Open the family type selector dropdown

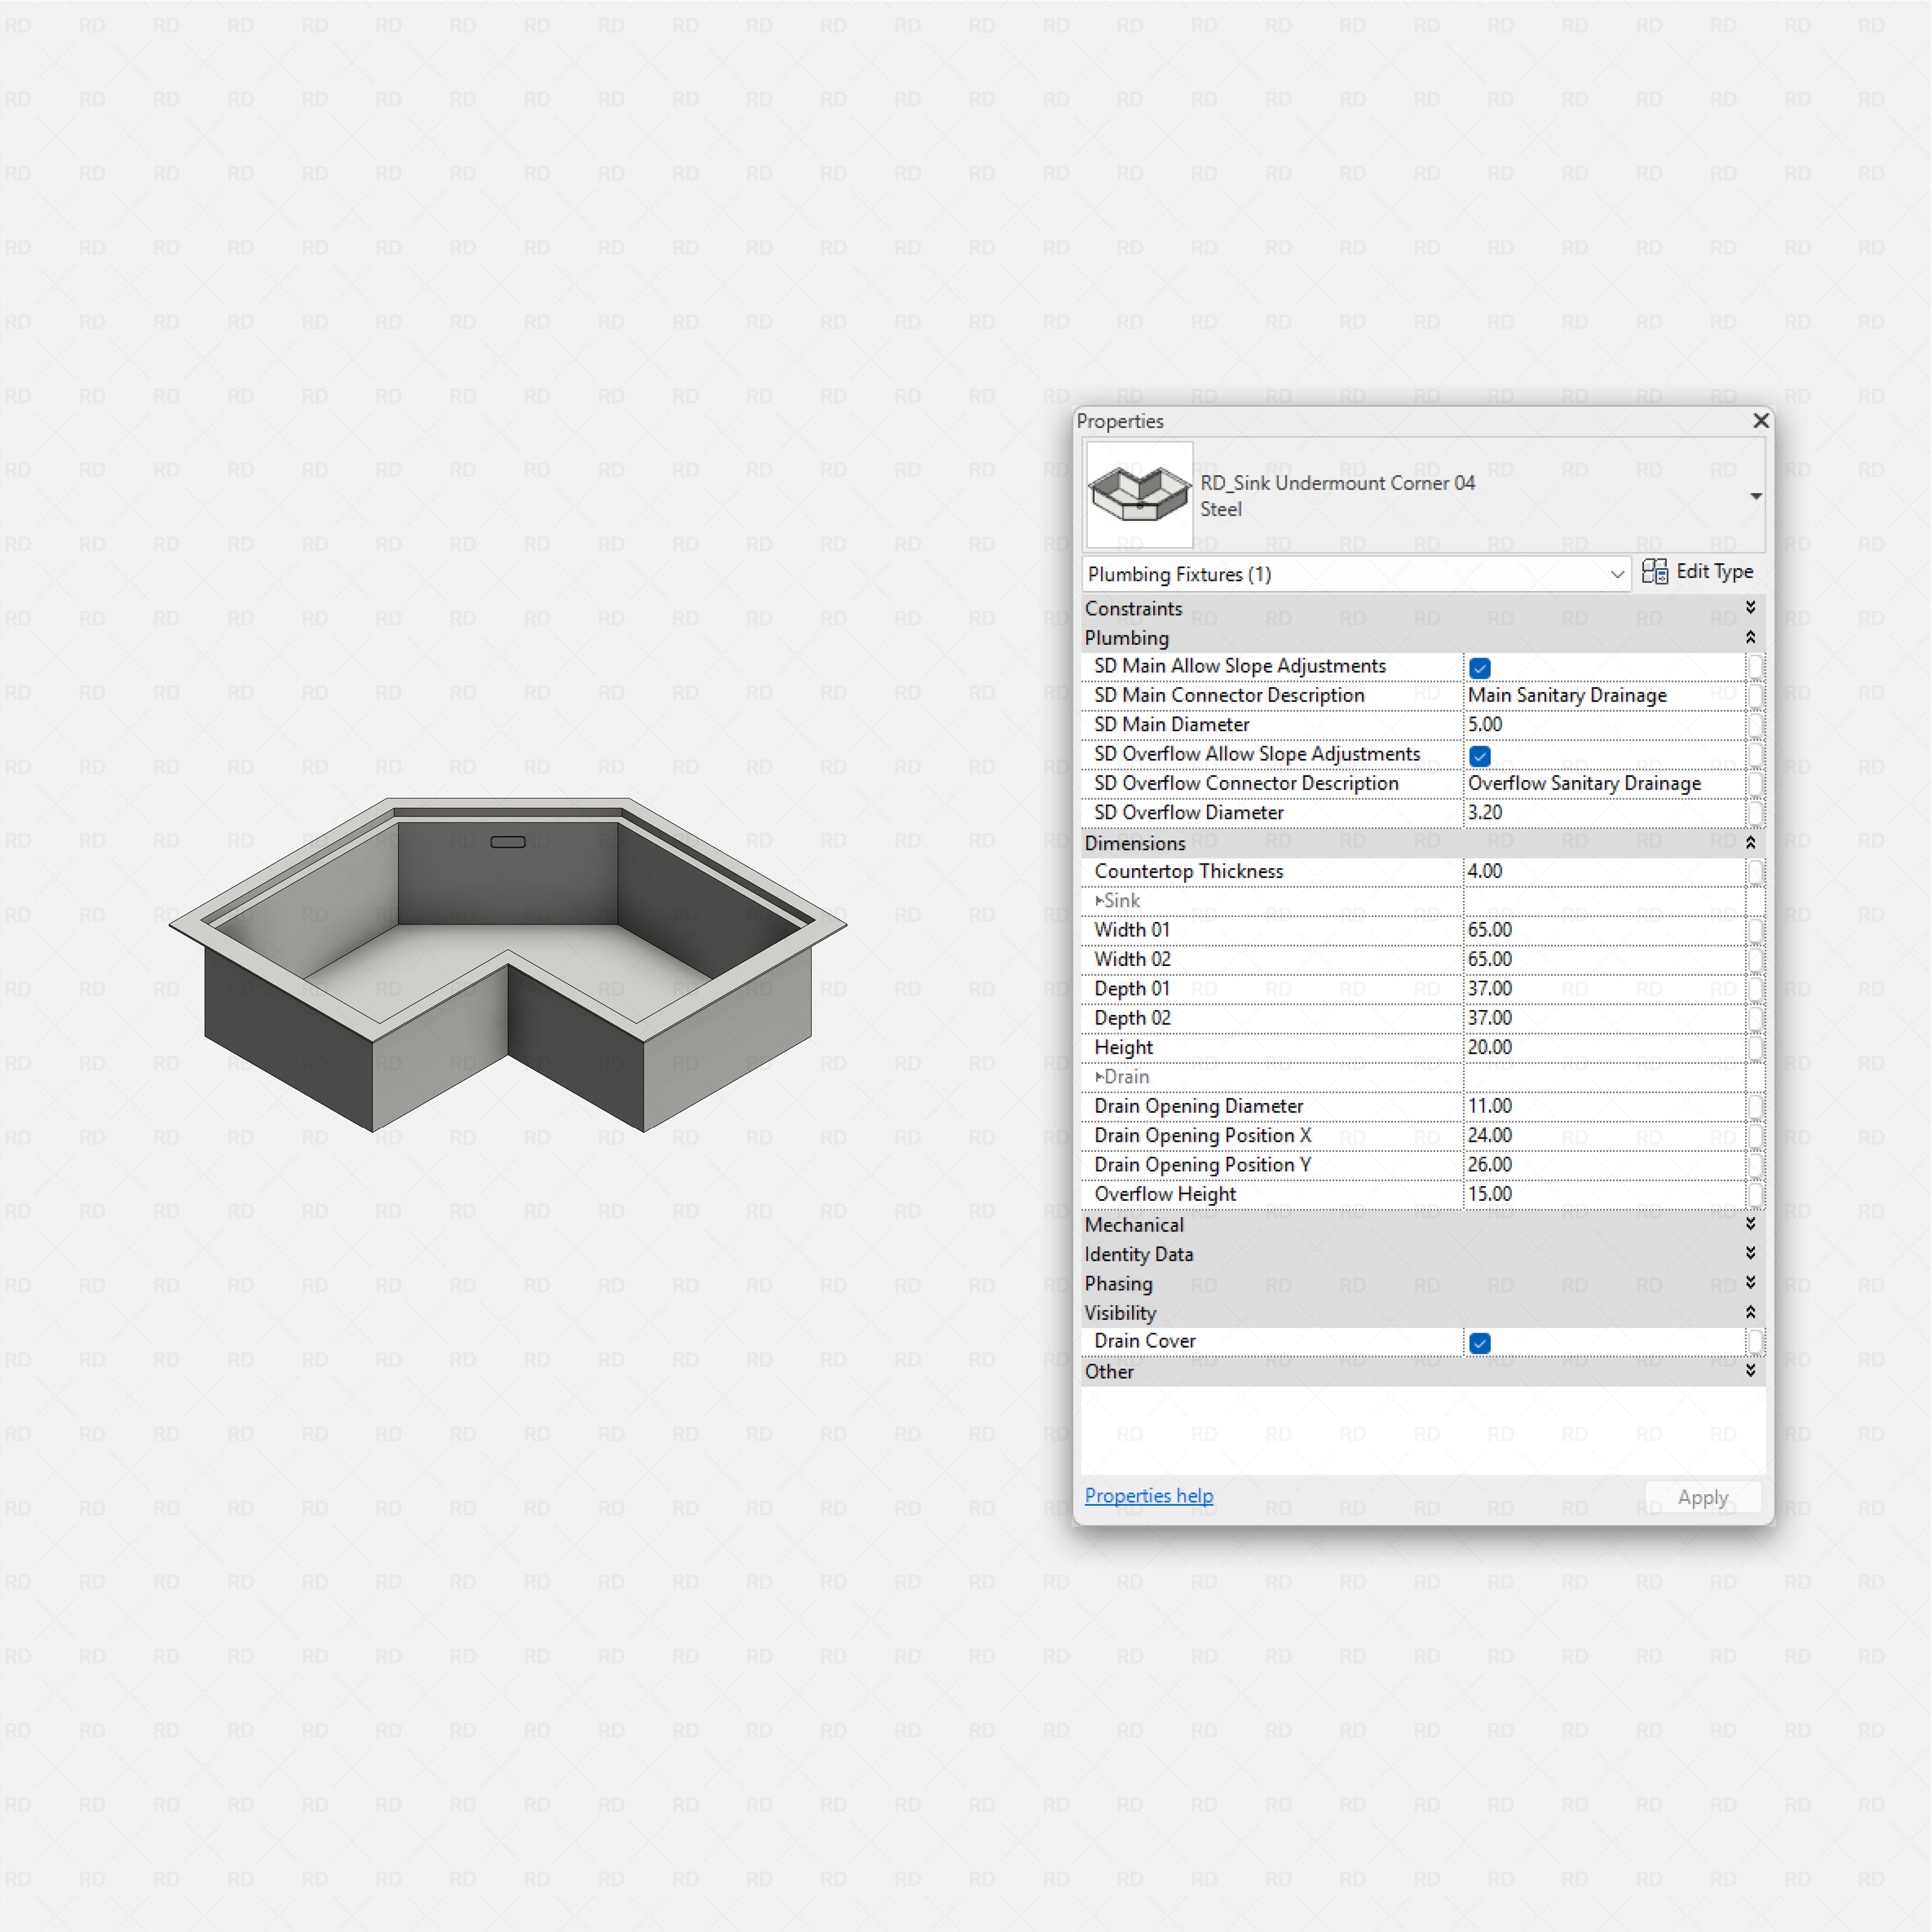[1756, 495]
